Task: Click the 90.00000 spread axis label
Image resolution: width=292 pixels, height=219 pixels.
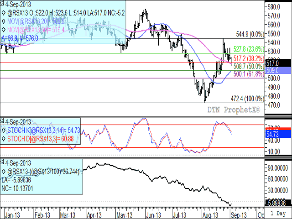Action: [x=278, y=168]
